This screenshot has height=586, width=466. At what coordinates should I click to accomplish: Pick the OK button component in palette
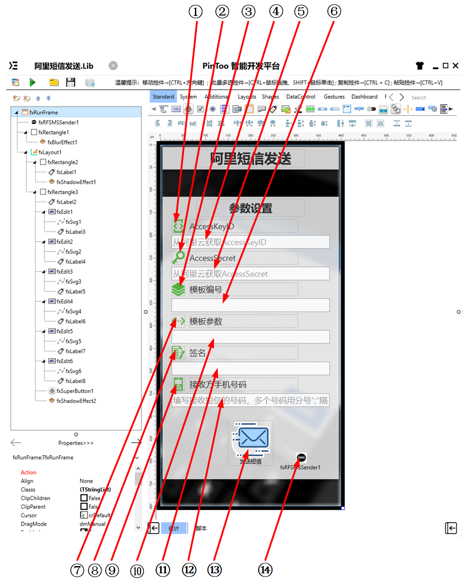coord(176,109)
